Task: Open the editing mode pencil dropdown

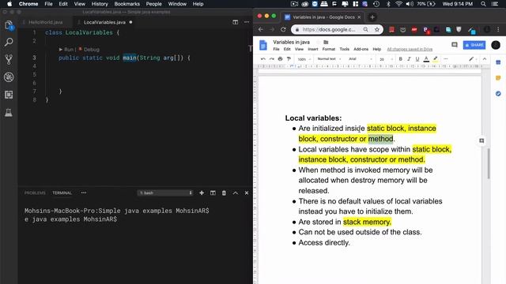Action: pos(473,59)
